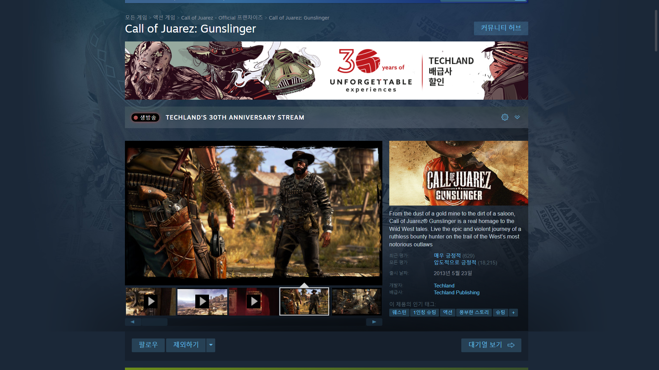This screenshot has height=370, width=659.
Task: Open Call of Juarez franchise breadcrumb
Action: coord(222,17)
